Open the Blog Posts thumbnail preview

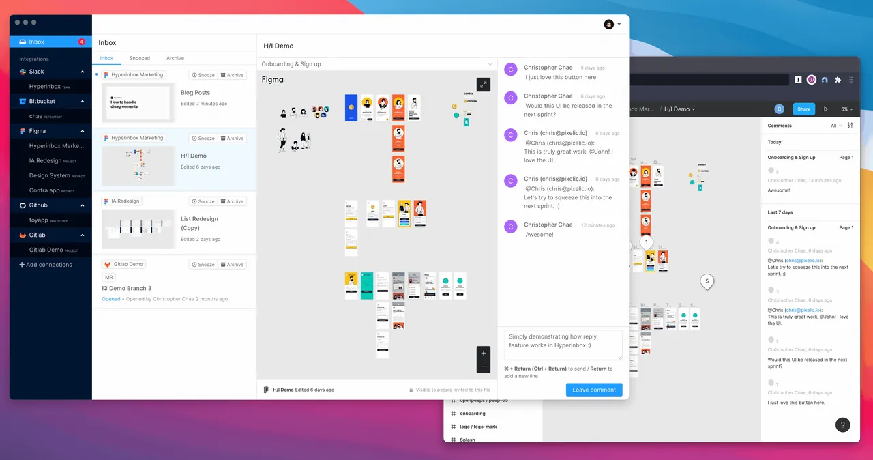(138, 103)
